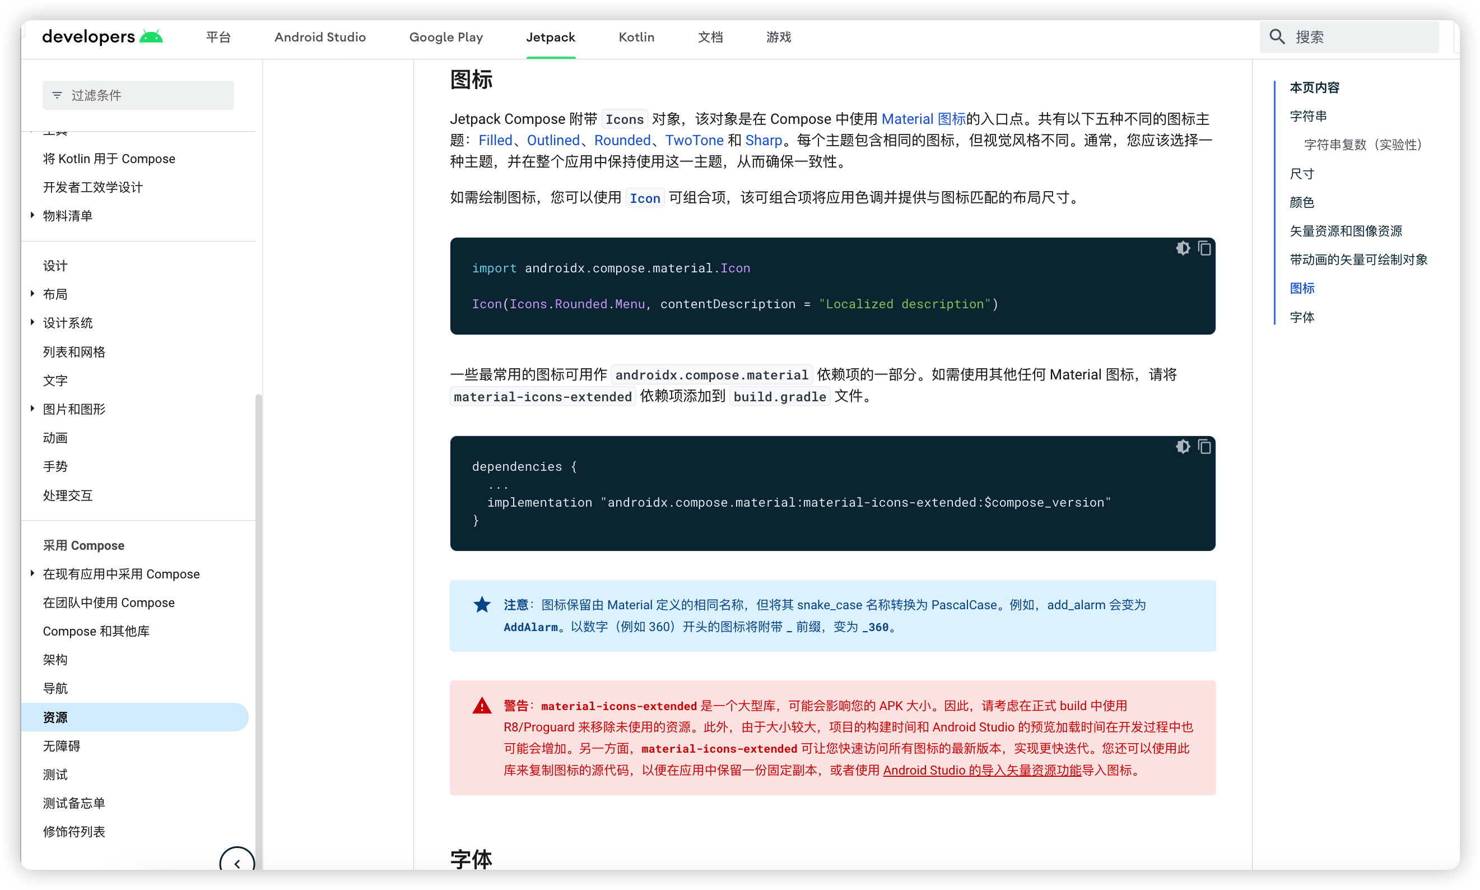Open 测试备忘单 sidebar item

tap(74, 803)
